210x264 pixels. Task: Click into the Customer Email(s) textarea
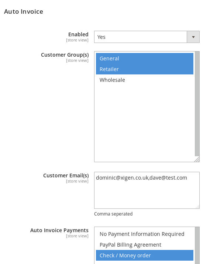coord(147,190)
